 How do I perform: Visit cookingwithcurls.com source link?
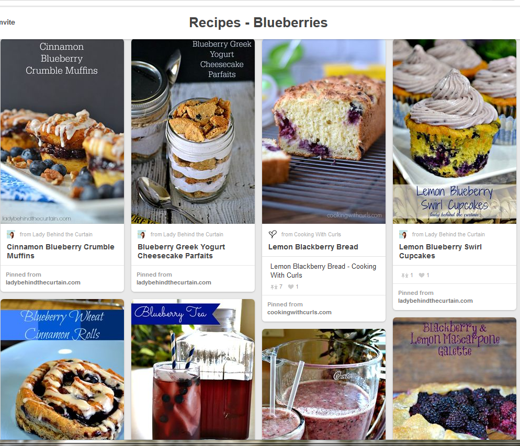pos(299,313)
